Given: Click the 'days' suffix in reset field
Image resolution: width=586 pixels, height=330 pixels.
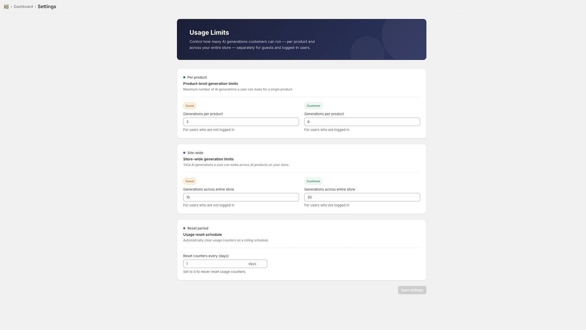Looking at the screenshot, I should click(x=252, y=264).
